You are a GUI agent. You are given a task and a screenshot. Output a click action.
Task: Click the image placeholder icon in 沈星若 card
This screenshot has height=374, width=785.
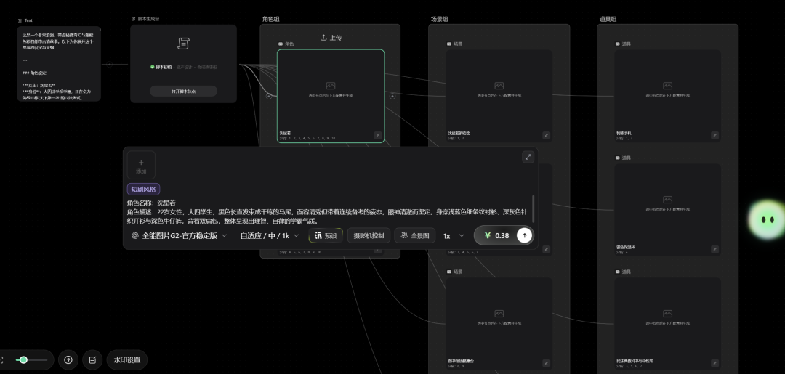click(x=331, y=86)
